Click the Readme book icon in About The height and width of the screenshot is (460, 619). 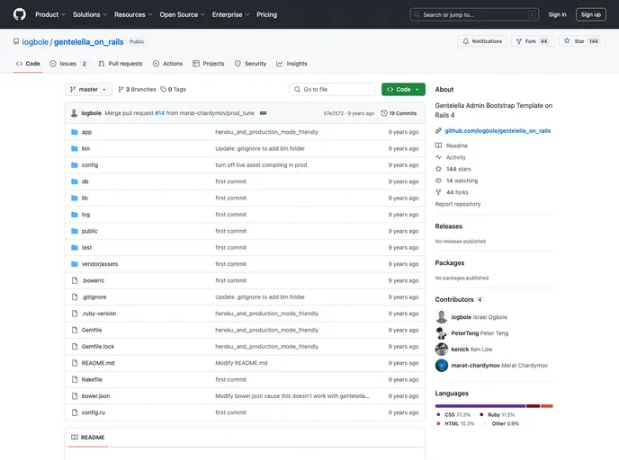click(438, 146)
